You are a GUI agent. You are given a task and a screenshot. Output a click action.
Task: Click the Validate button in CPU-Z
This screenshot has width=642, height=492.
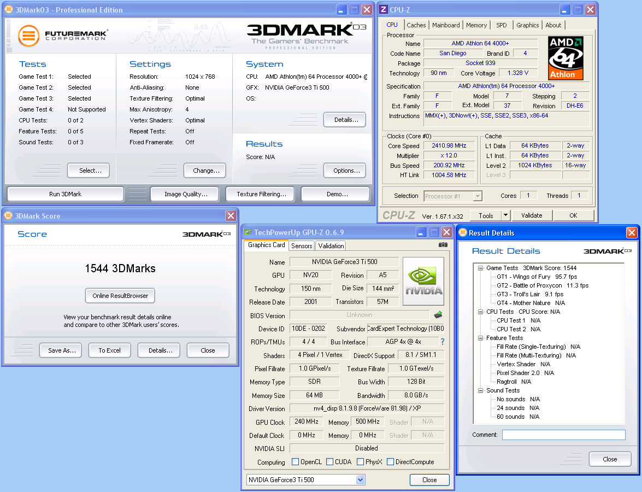pyautogui.click(x=532, y=215)
